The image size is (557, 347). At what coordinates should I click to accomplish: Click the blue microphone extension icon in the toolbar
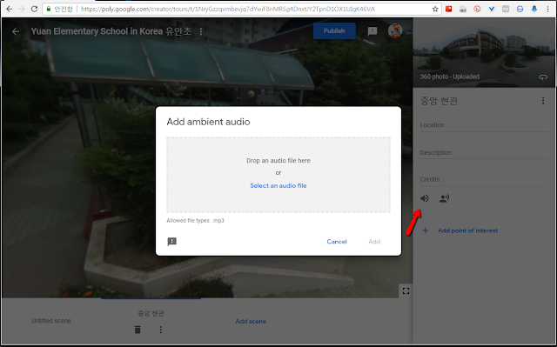pyautogui.click(x=534, y=9)
